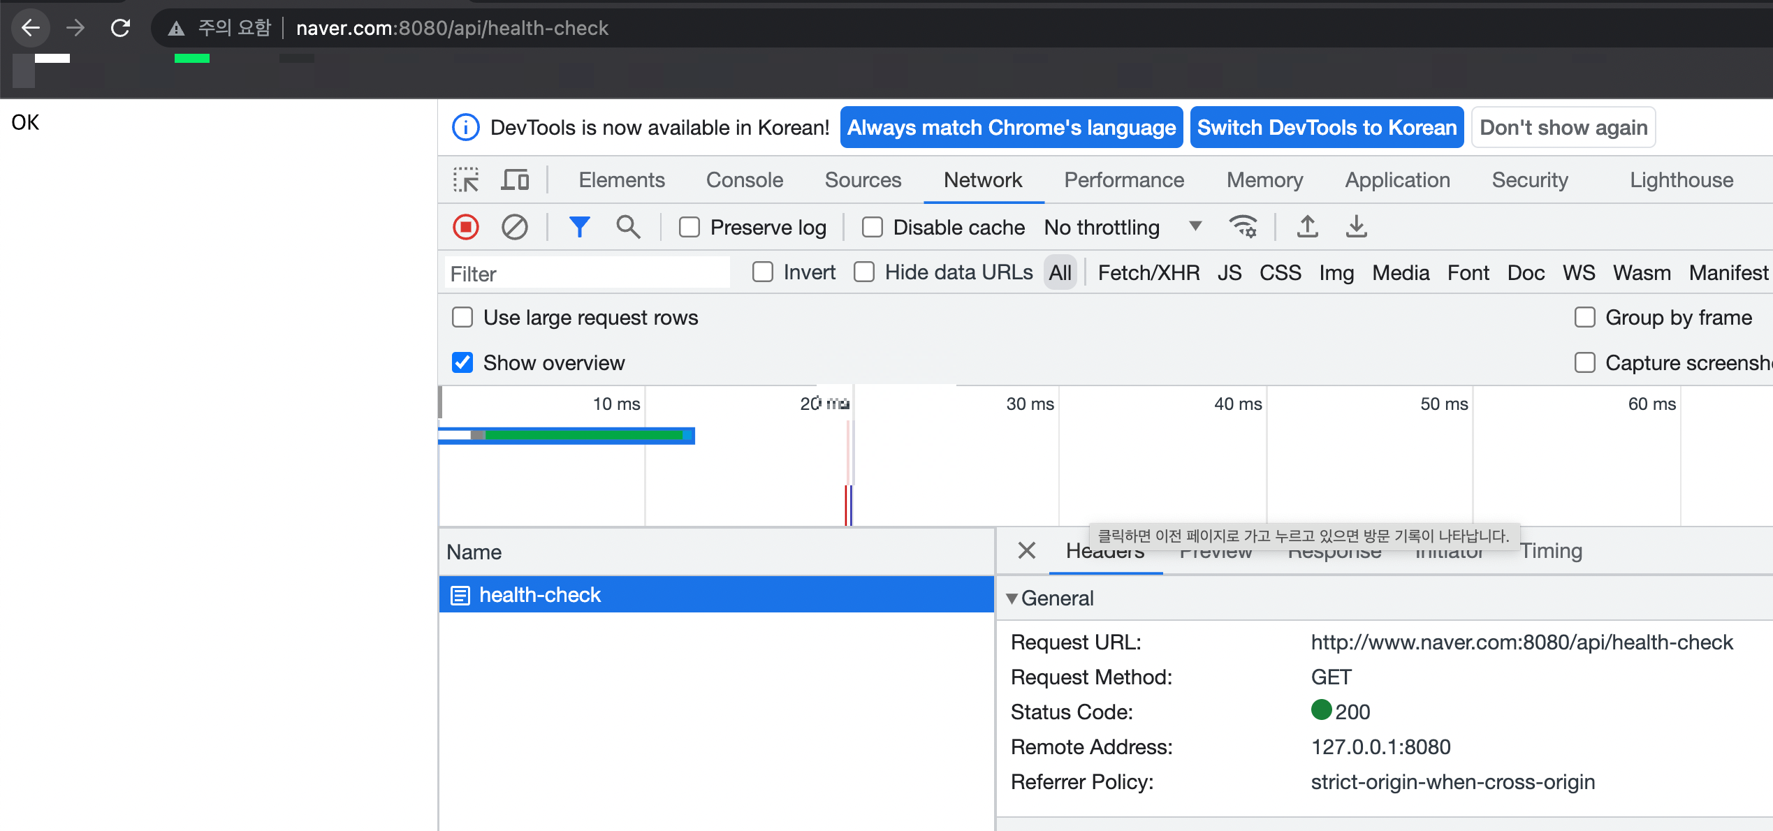The image size is (1773, 831).
Task: Click Don't show again button
Action: [1563, 128]
